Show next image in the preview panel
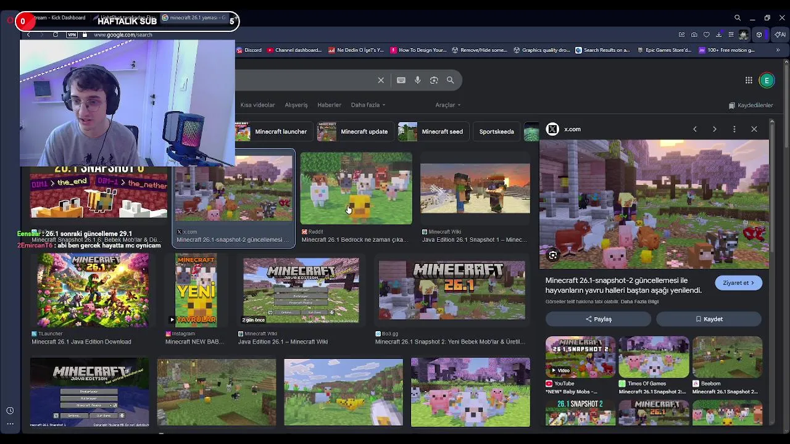The image size is (790, 444). point(715,129)
